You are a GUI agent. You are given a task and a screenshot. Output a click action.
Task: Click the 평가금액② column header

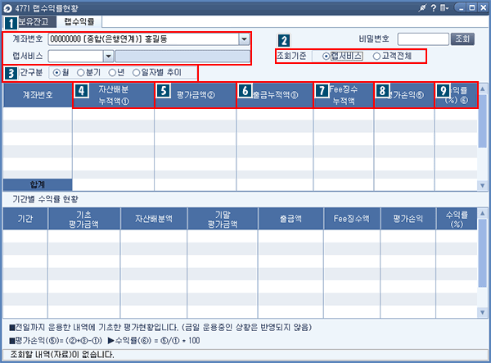tap(196, 95)
